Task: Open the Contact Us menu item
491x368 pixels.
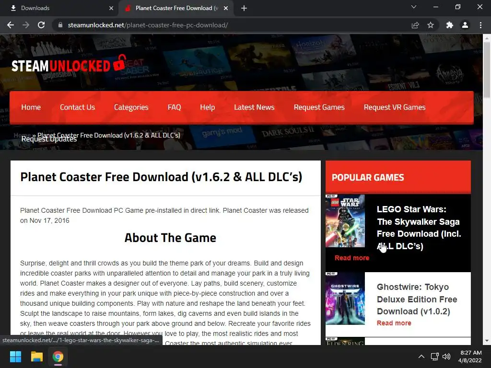Action: (x=77, y=107)
